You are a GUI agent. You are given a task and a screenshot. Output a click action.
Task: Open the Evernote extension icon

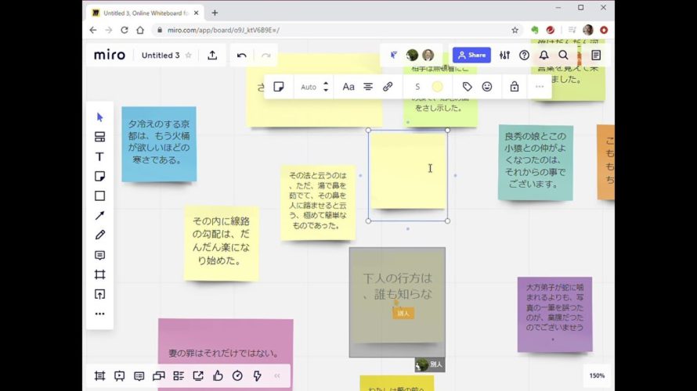535,30
